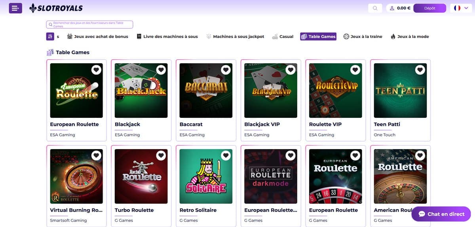Click the Teen Patti title

coord(387,124)
